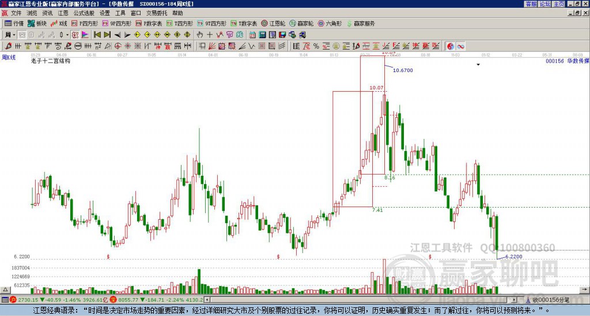
Task: Click the black left arrow icon
Action: click(x=118, y=35)
